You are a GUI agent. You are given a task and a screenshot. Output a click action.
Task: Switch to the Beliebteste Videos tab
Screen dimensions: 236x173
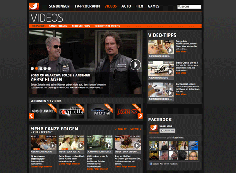[107, 26]
